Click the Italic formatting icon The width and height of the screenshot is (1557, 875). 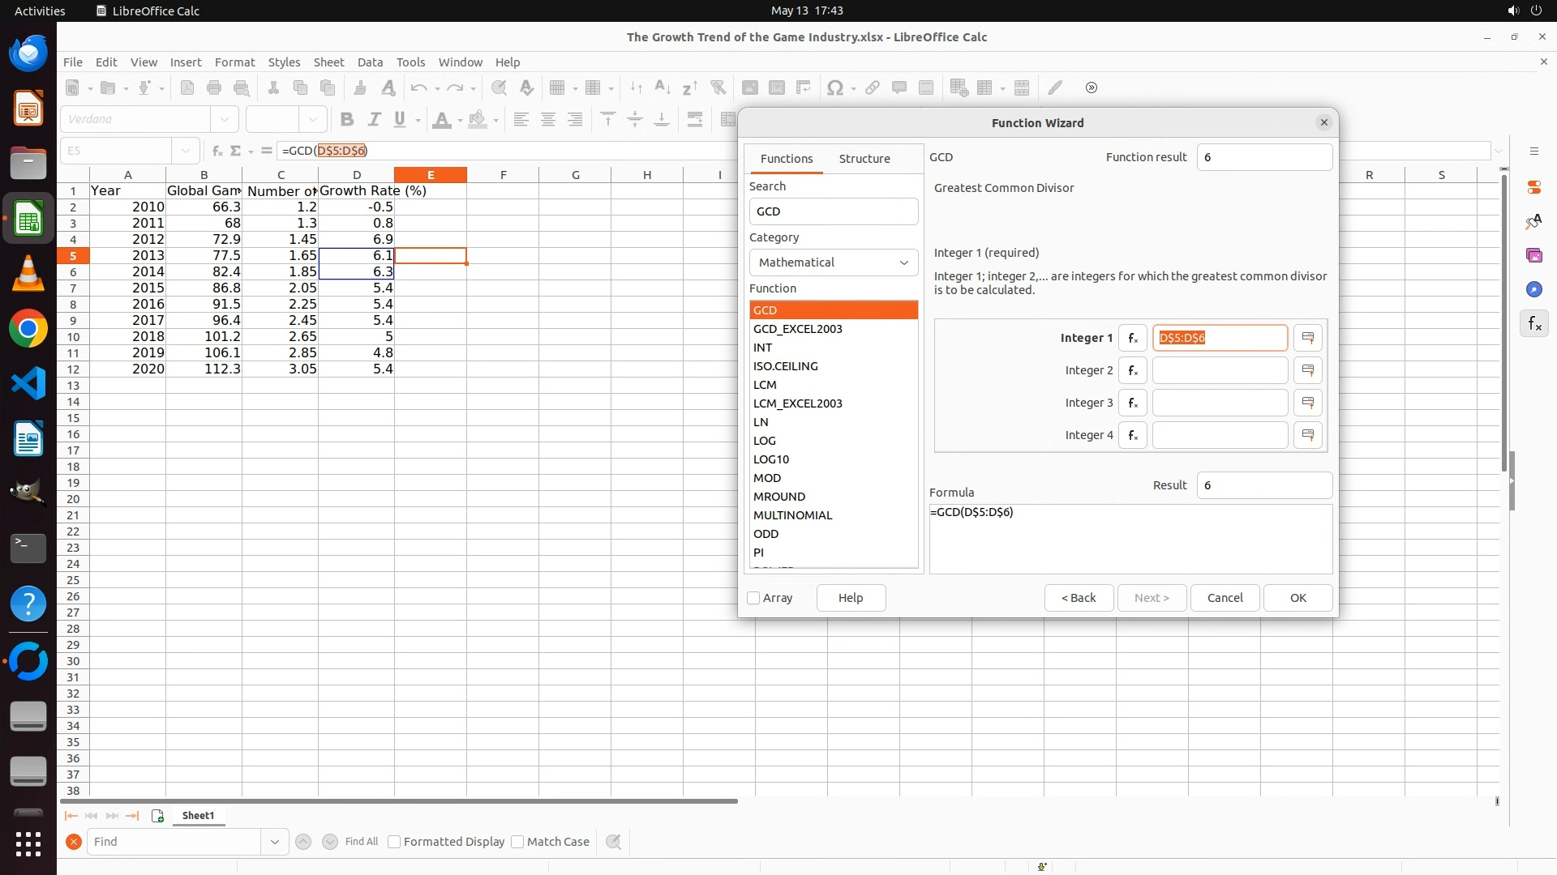coord(374,119)
